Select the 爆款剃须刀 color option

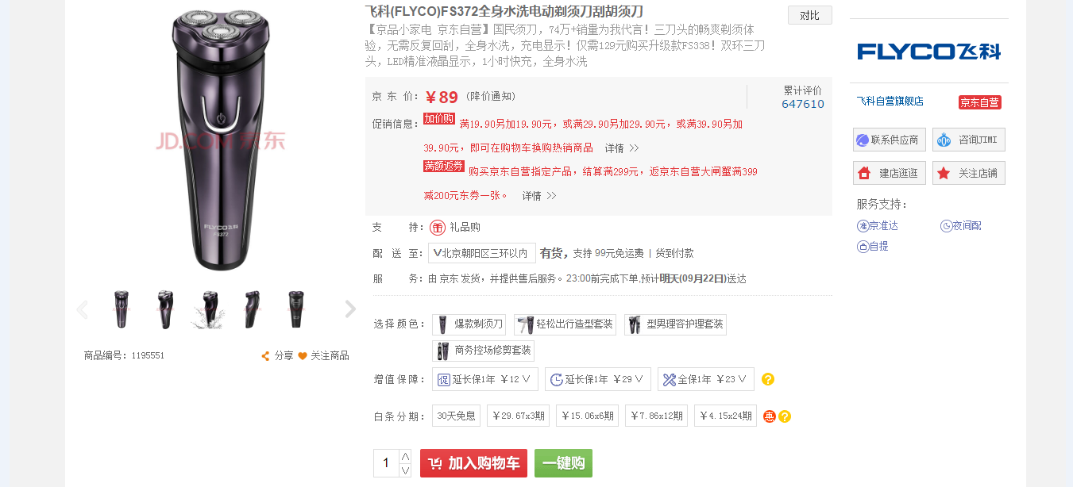469,324
